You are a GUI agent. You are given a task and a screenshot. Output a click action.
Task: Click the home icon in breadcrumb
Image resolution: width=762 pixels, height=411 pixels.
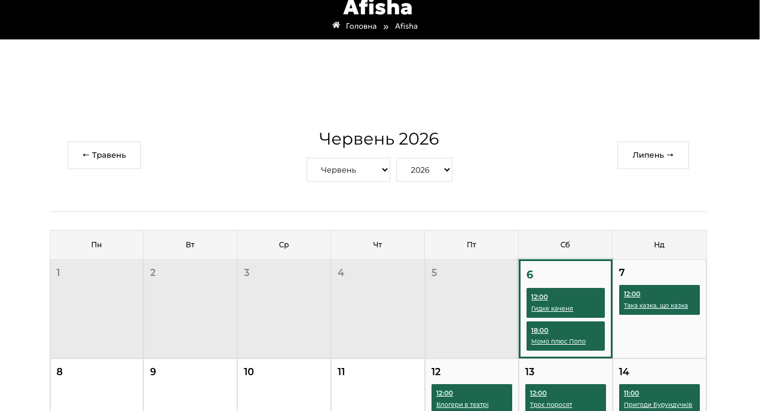point(336,25)
